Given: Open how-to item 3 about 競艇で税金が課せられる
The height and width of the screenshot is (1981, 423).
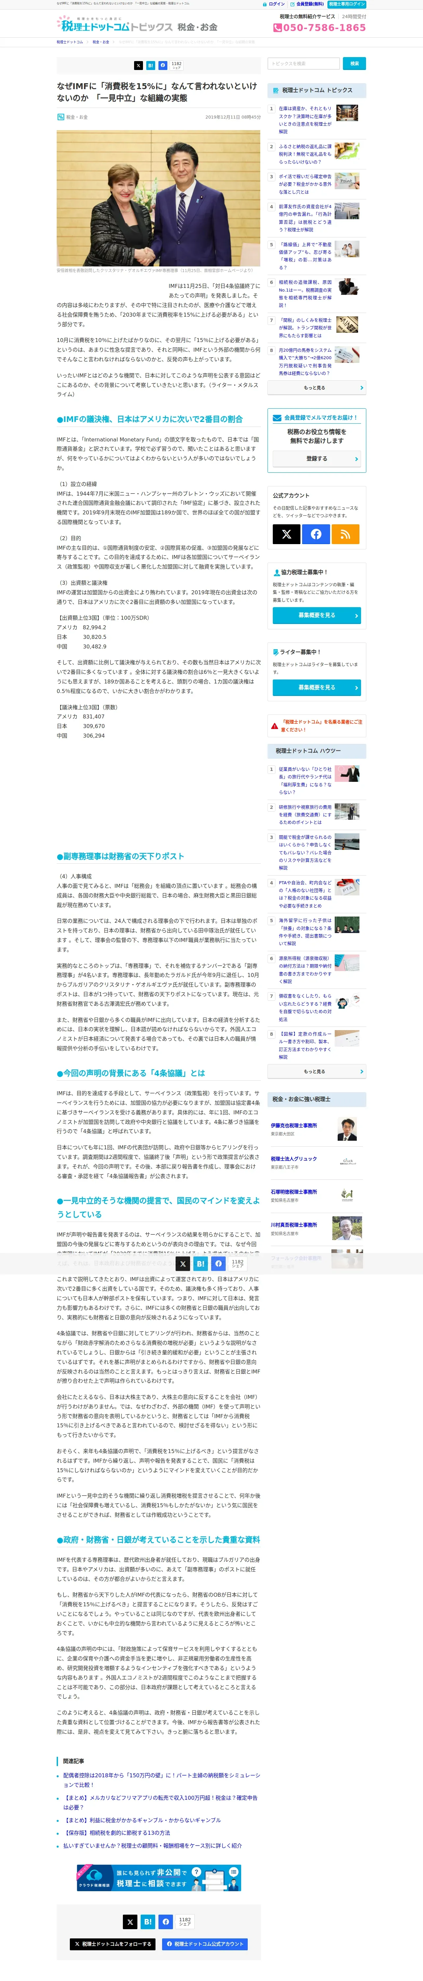Looking at the screenshot, I should click(x=305, y=852).
